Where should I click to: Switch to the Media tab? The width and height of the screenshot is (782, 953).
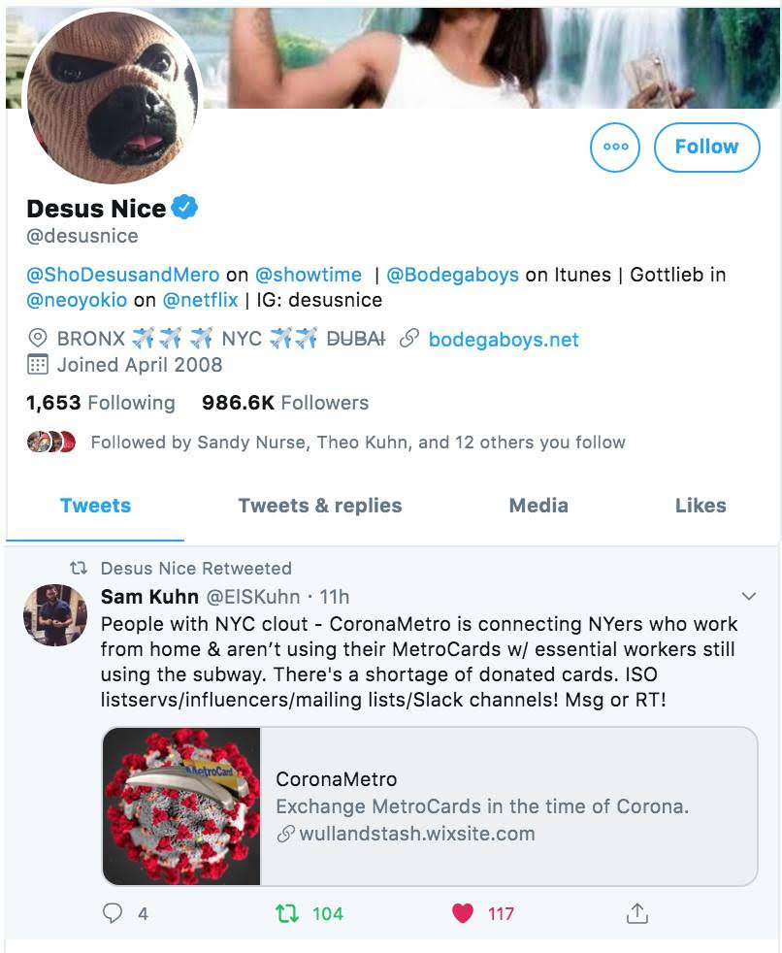[x=538, y=506]
